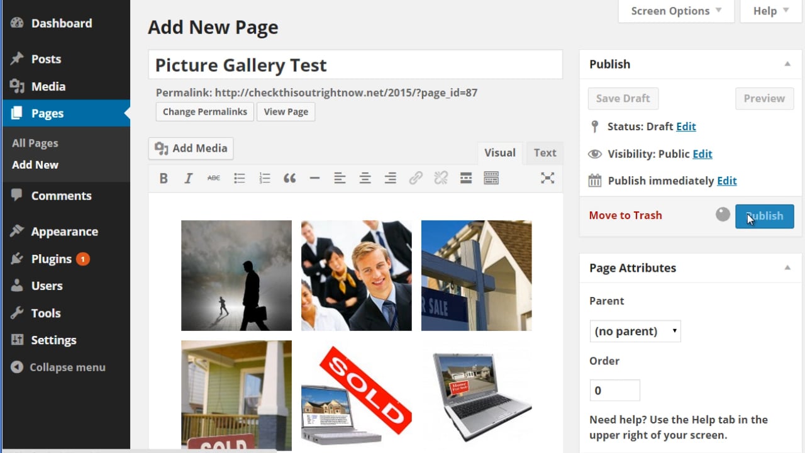Open the Parent page dropdown
This screenshot has height=453, width=805.
tap(635, 330)
